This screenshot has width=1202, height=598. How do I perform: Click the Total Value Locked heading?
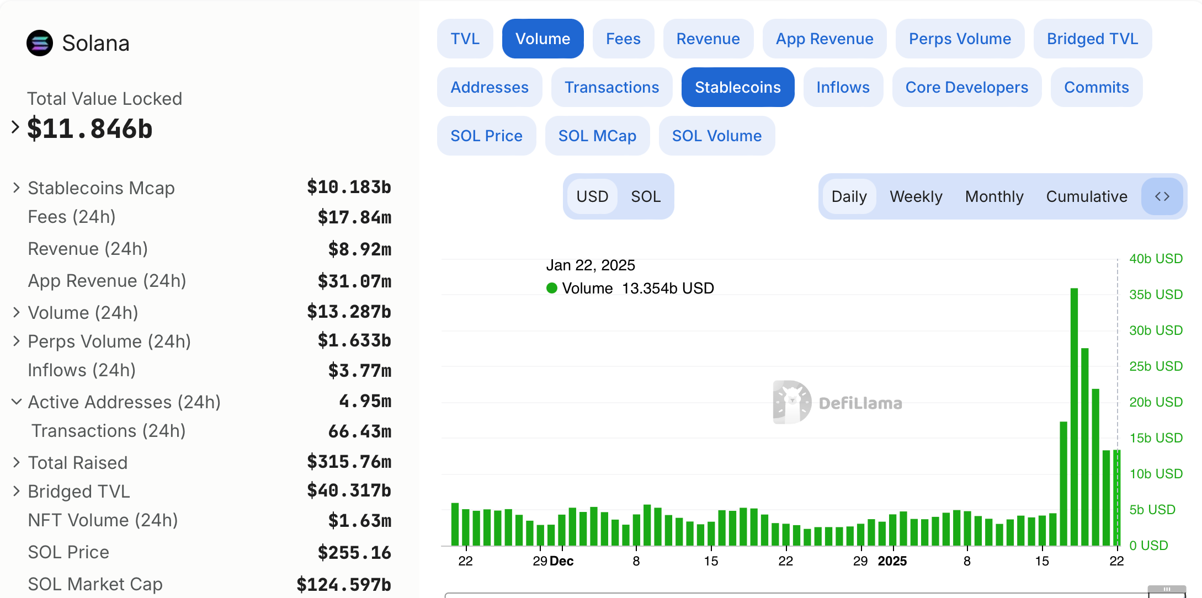tap(105, 99)
